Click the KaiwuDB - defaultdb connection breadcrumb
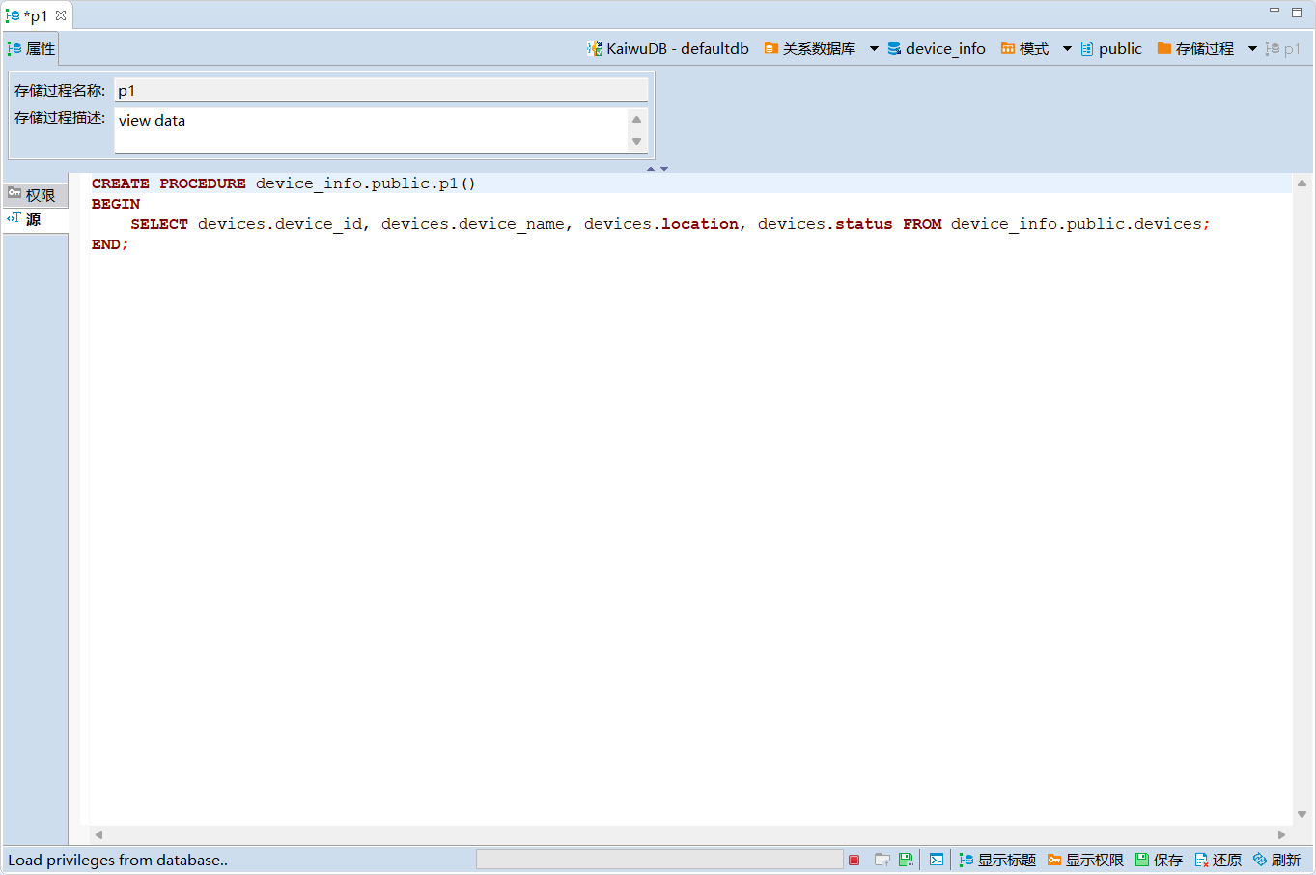 (668, 48)
